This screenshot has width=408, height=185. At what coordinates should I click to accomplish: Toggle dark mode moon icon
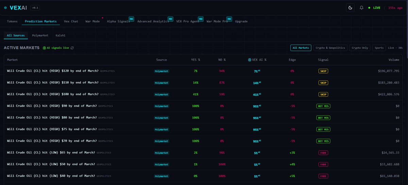pos(350,7)
